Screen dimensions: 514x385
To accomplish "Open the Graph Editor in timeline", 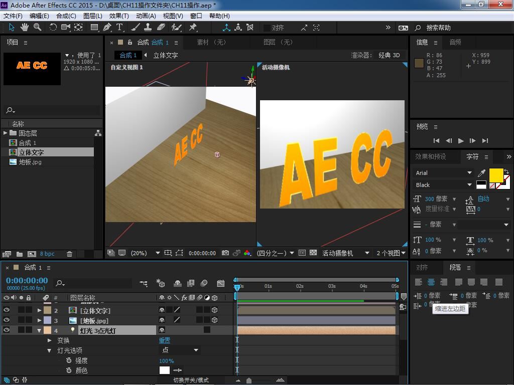I will click(x=221, y=283).
